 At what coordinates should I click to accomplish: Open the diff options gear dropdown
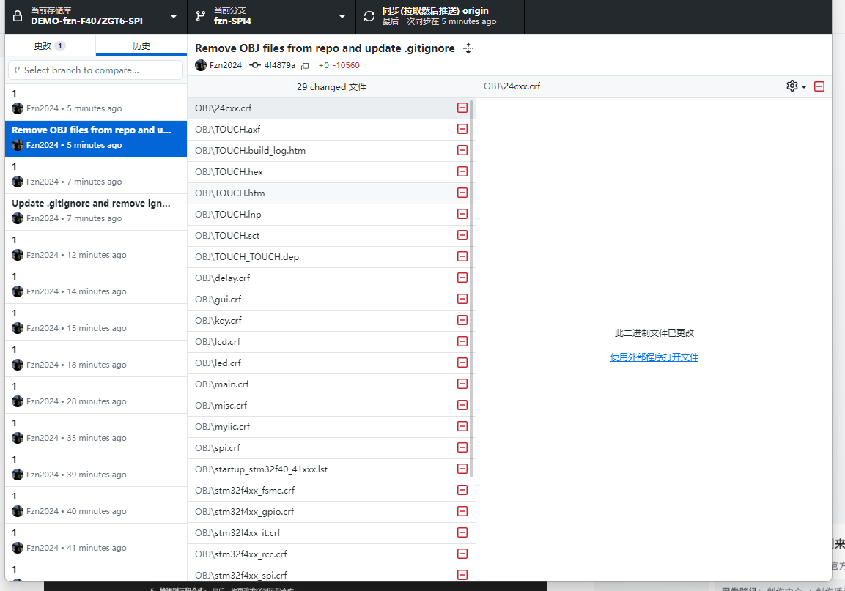tap(794, 86)
